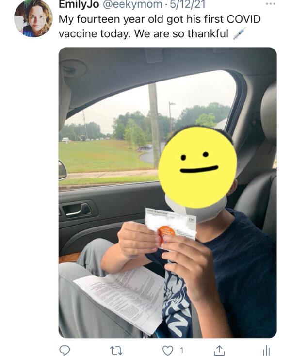Retweet using the retweet arrows icon
291x356 pixels.
[116, 351]
